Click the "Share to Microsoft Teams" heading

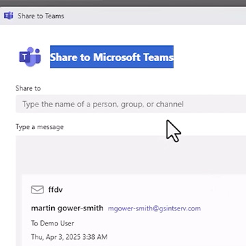(111, 57)
